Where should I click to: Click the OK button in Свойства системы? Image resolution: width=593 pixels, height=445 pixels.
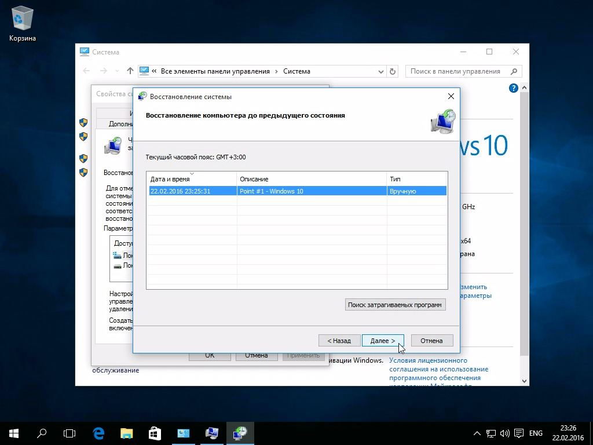pyautogui.click(x=210, y=355)
